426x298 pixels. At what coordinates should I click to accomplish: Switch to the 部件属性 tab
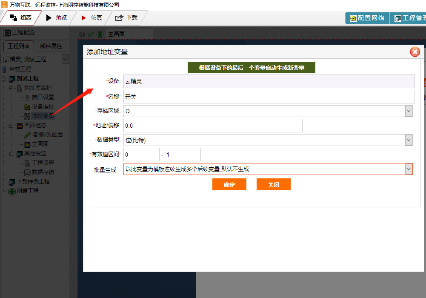51,46
